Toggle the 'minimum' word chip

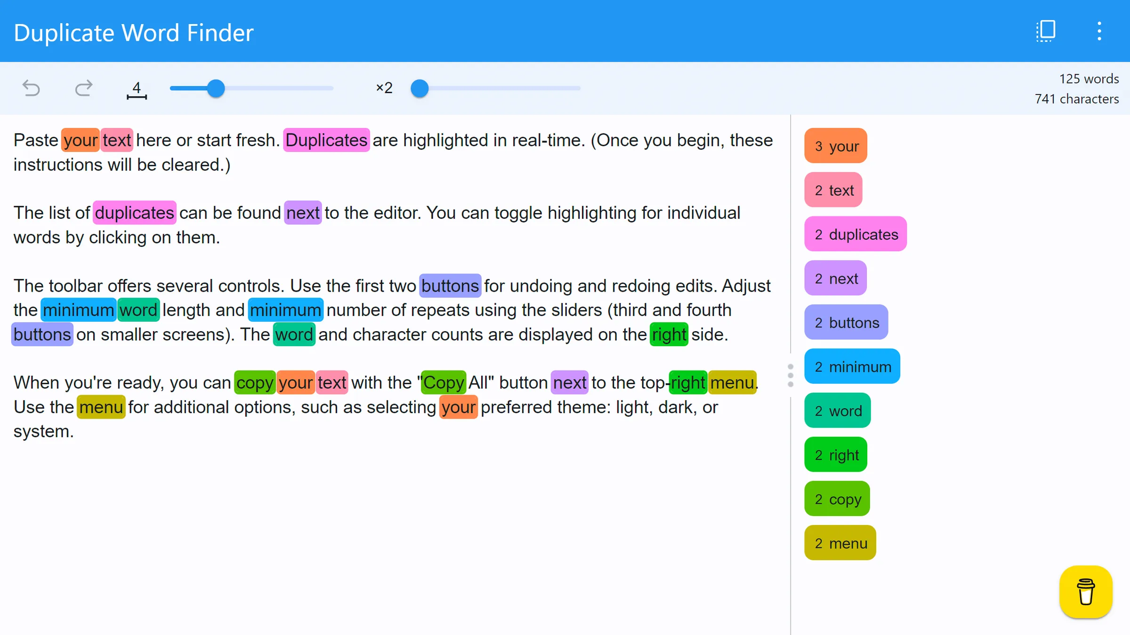(x=852, y=366)
